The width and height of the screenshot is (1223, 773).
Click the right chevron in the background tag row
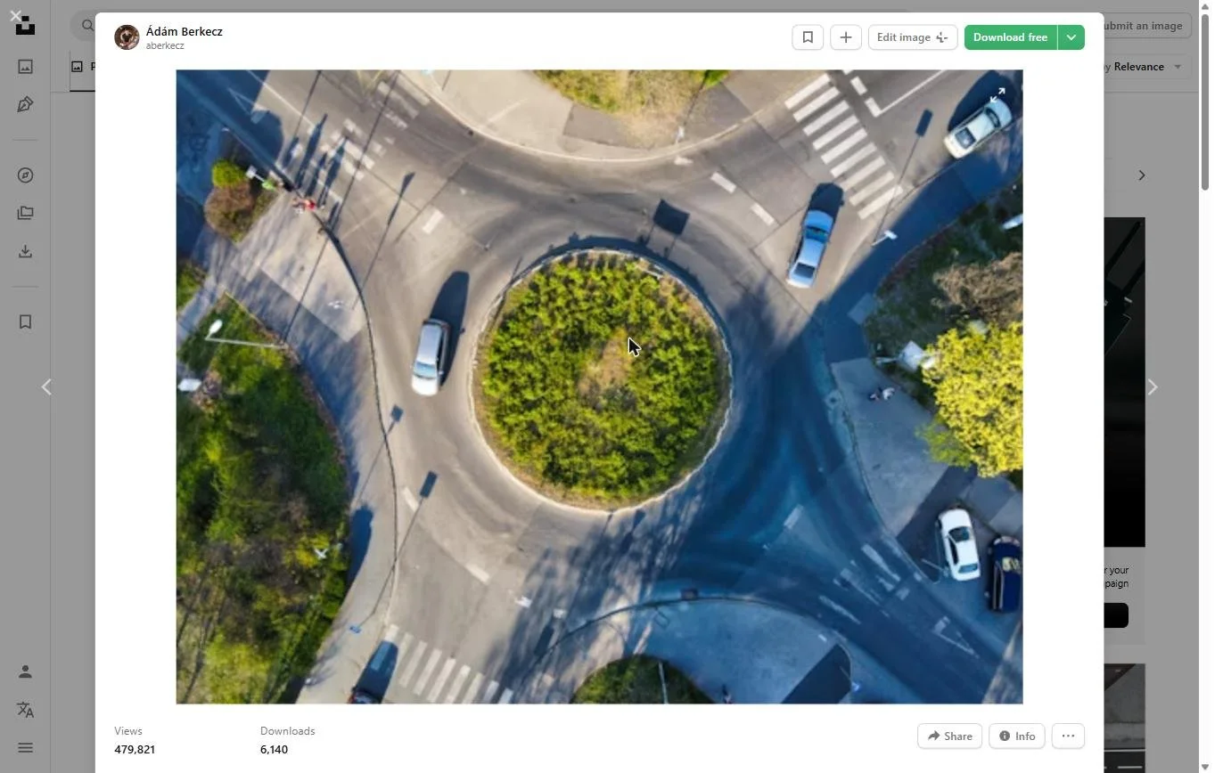(x=1142, y=175)
